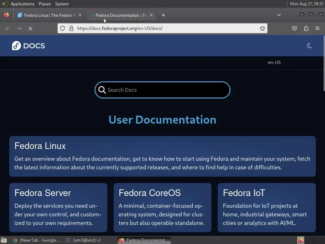
Task: Click the page vertical scrollbar
Action: tap(324, 63)
